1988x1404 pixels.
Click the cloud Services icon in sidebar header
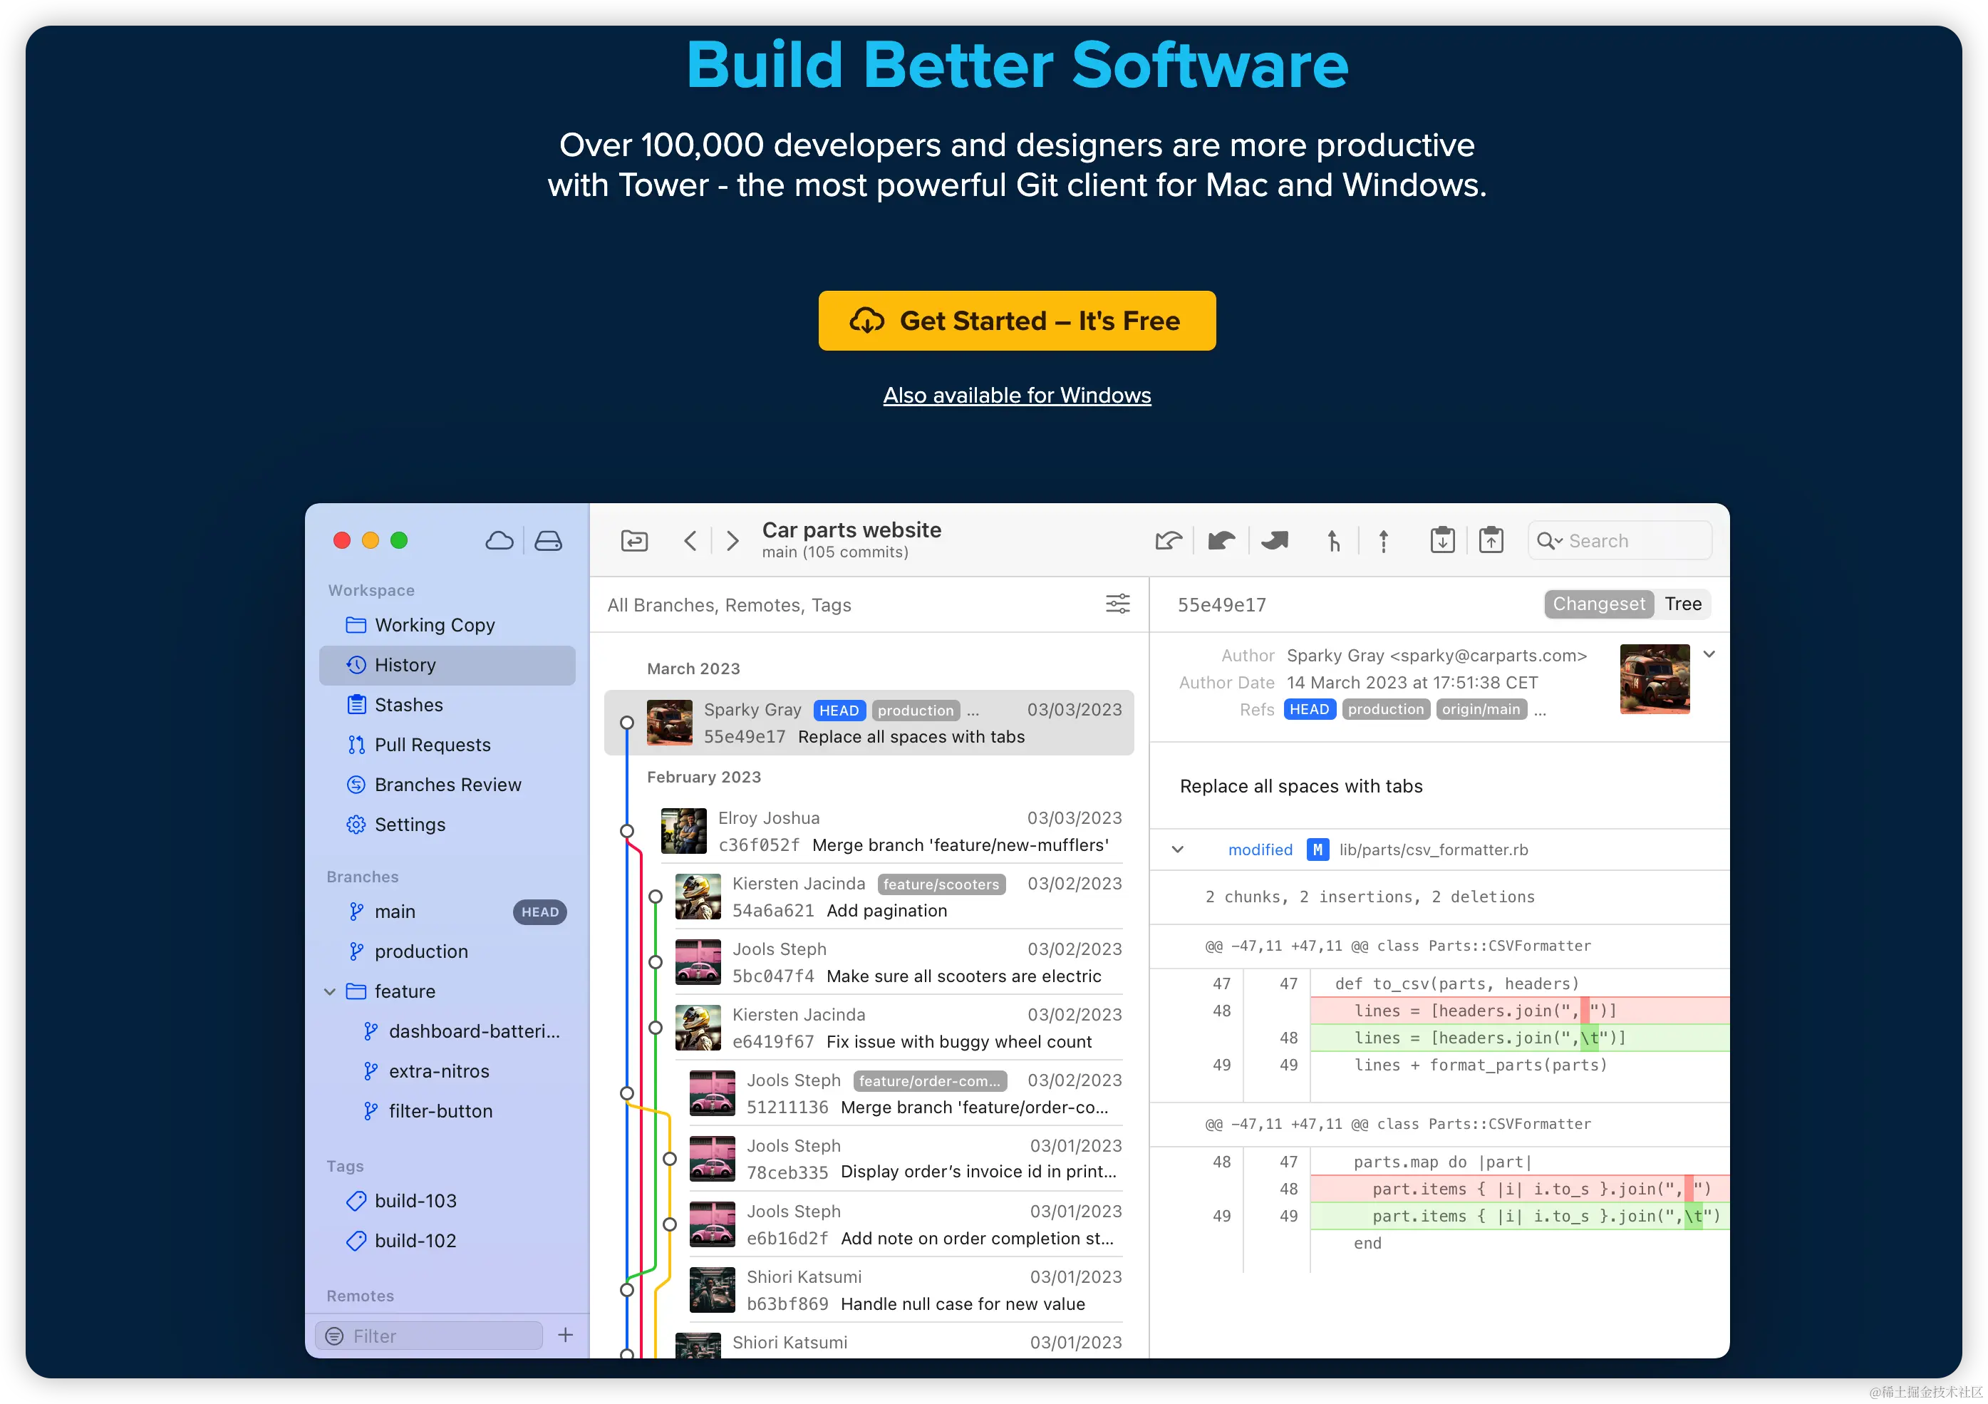click(499, 540)
